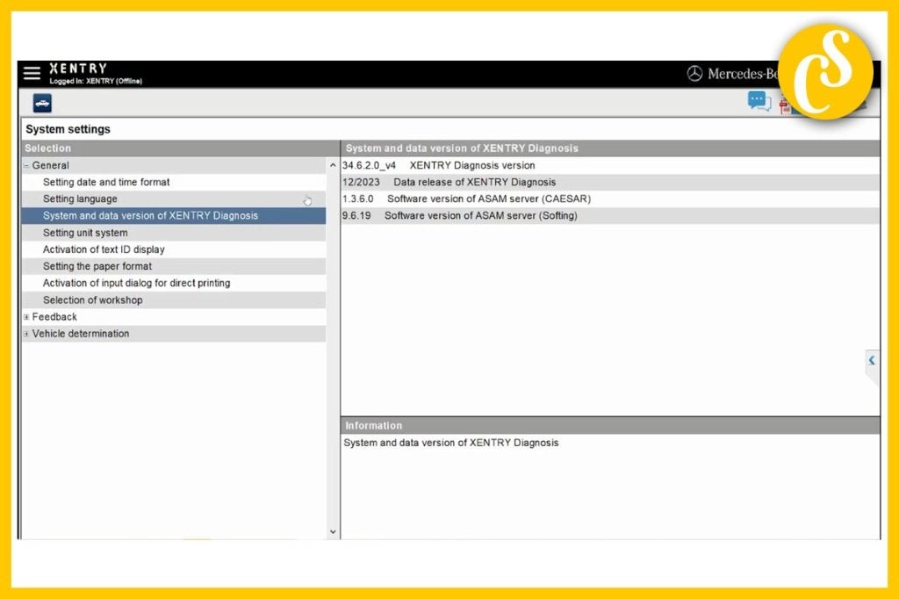Screen dimensions: 899x599
Task: Click the 1.3.6.0 ASAM server (CAESAR) row
Action: pos(611,198)
